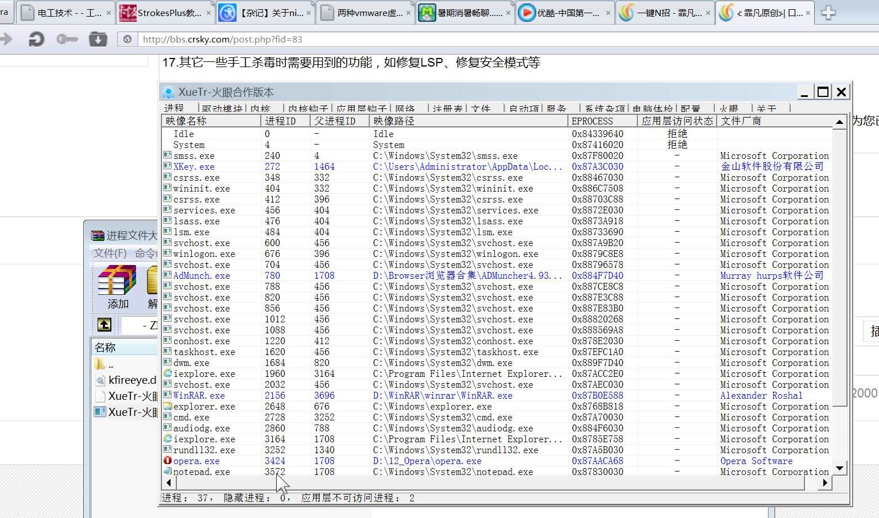Click the explorer.exe process icon
This screenshot has width=879, height=518.
pos(168,406)
